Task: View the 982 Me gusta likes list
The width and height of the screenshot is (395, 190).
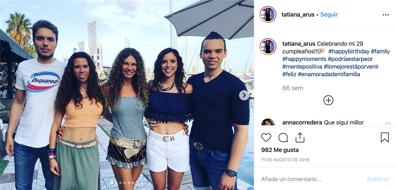Action: pos(280,150)
